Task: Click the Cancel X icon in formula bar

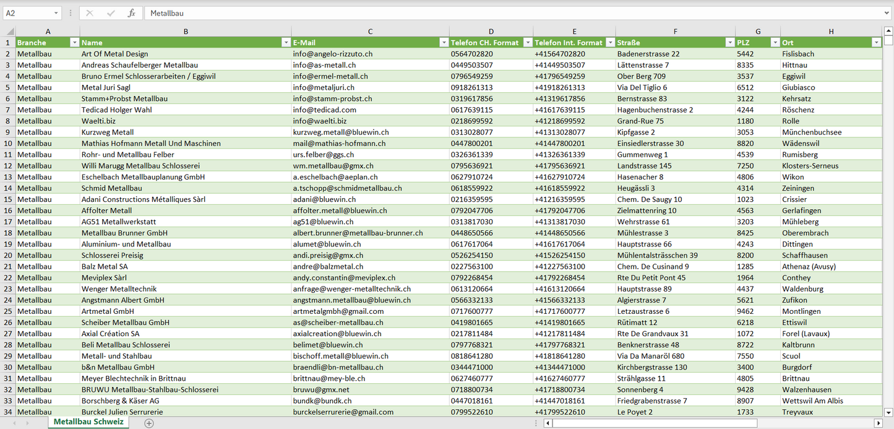Action: (x=90, y=13)
